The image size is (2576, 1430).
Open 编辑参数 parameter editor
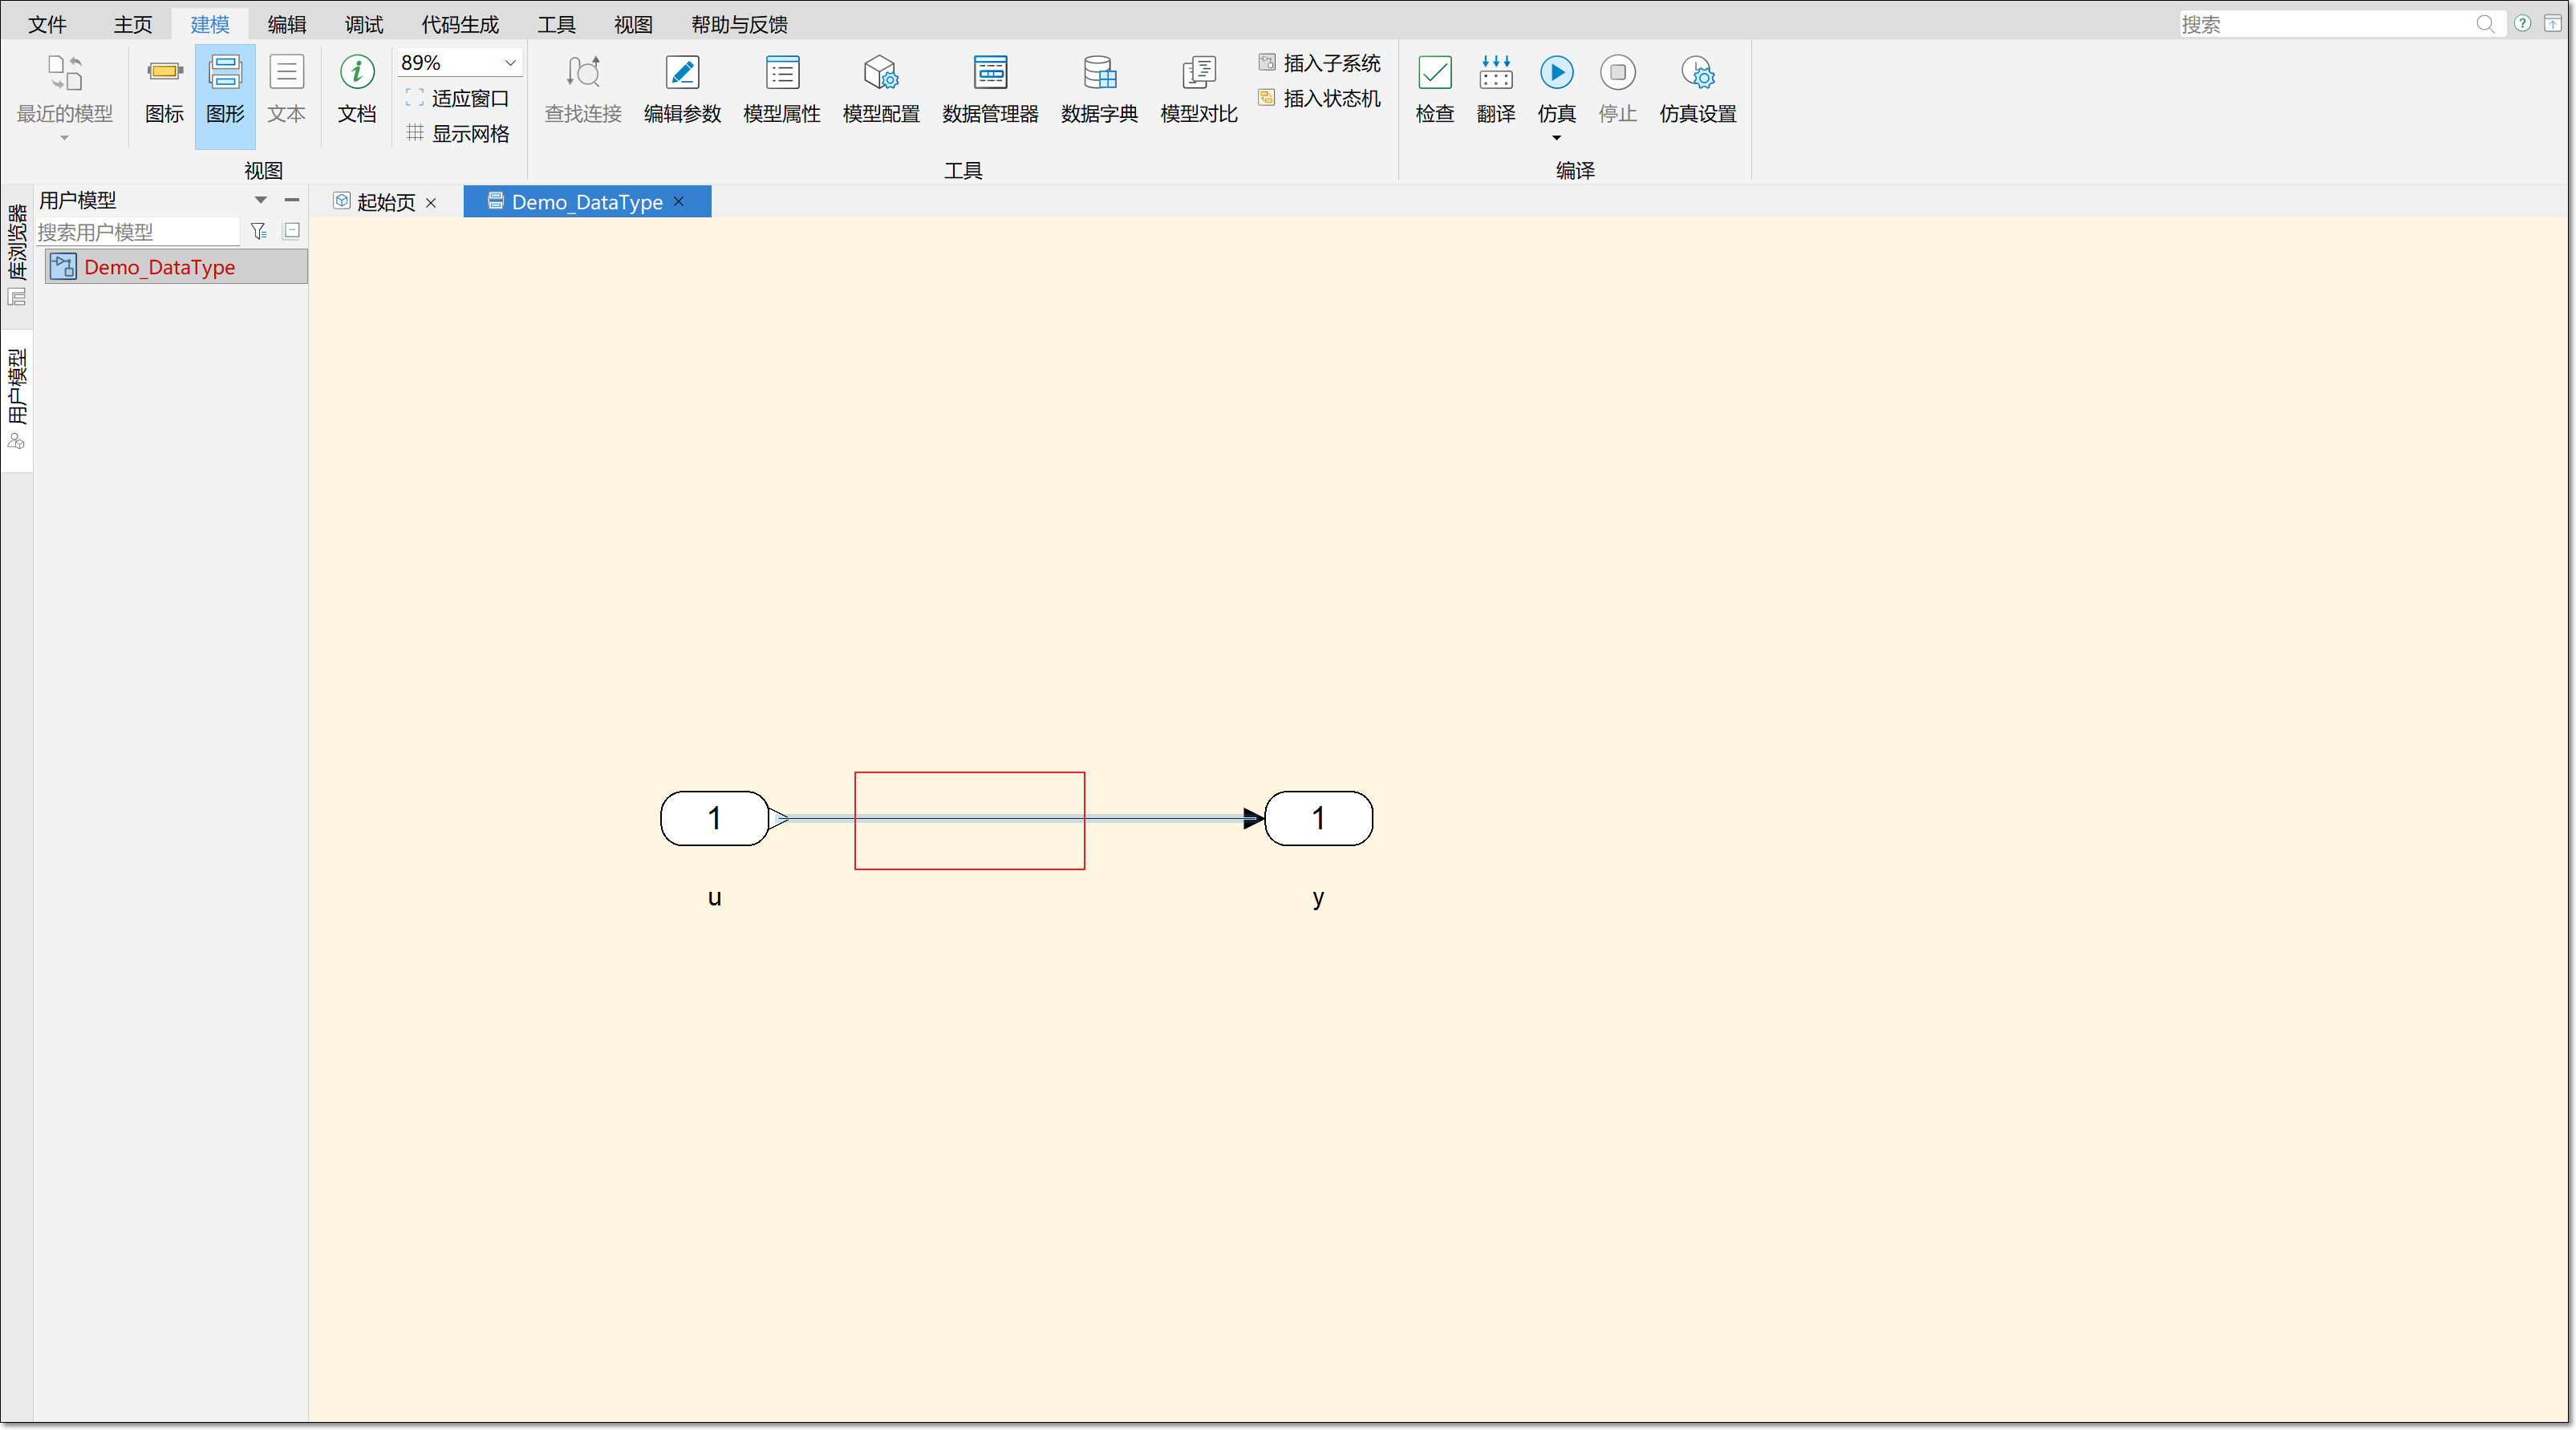[x=682, y=90]
